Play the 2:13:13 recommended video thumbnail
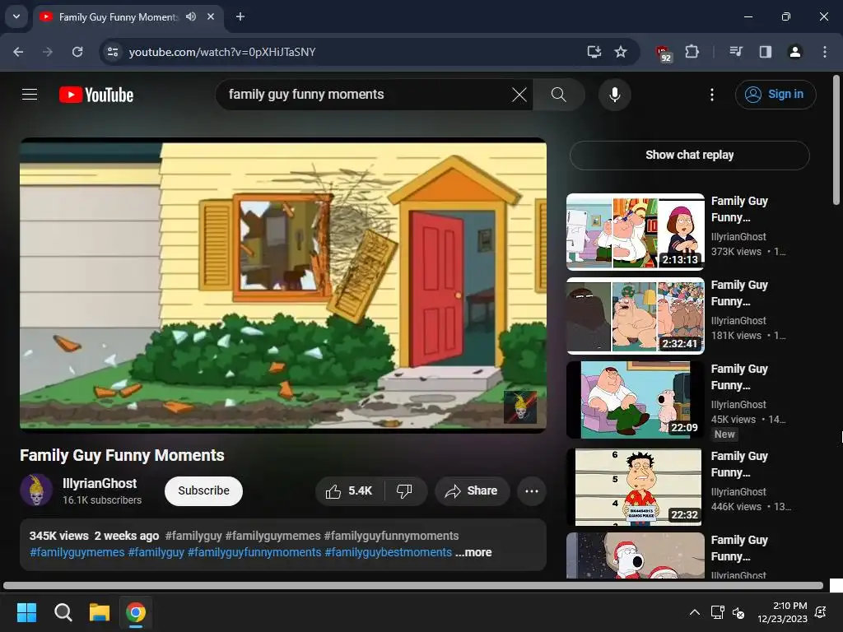Image resolution: width=843 pixels, height=632 pixels. pyautogui.click(x=636, y=231)
